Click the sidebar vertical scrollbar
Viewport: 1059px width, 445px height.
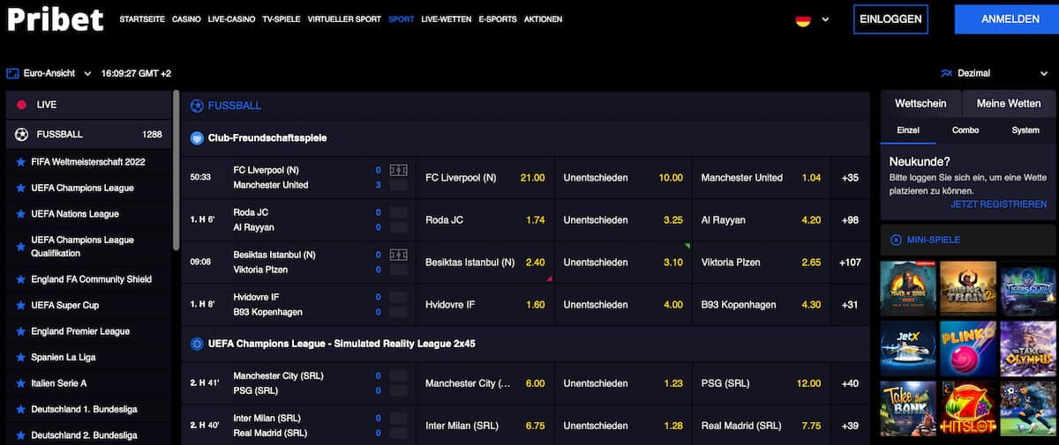click(x=176, y=169)
